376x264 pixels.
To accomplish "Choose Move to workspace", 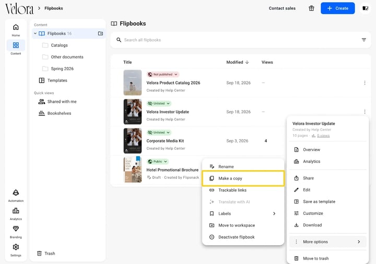I will coord(243,225).
